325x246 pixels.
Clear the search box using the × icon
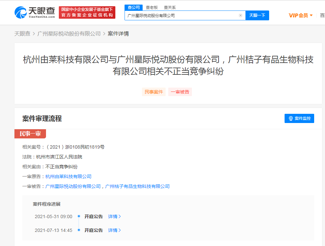tap(240, 15)
